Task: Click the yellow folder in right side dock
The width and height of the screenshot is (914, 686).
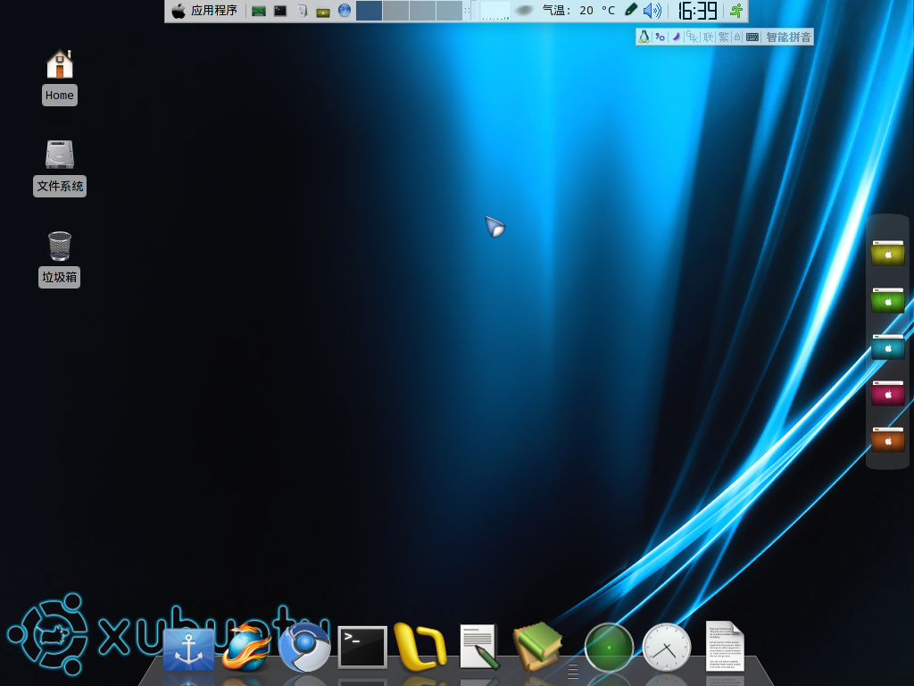Action: (888, 253)
